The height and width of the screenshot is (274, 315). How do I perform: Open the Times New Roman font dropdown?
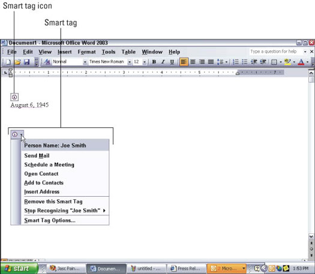[130, 62]
